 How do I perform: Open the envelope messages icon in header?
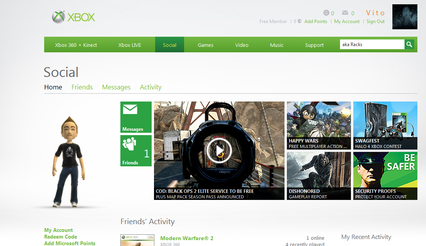tap(345, 12)
